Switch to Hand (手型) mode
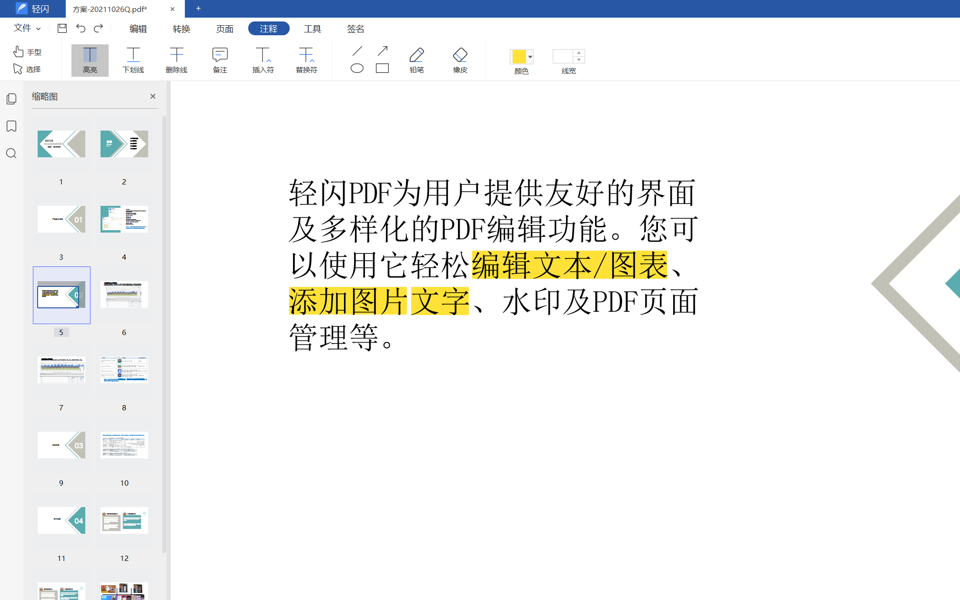Image resolution: width=960 pixels, height=600 pixels. tap(28, 51)
